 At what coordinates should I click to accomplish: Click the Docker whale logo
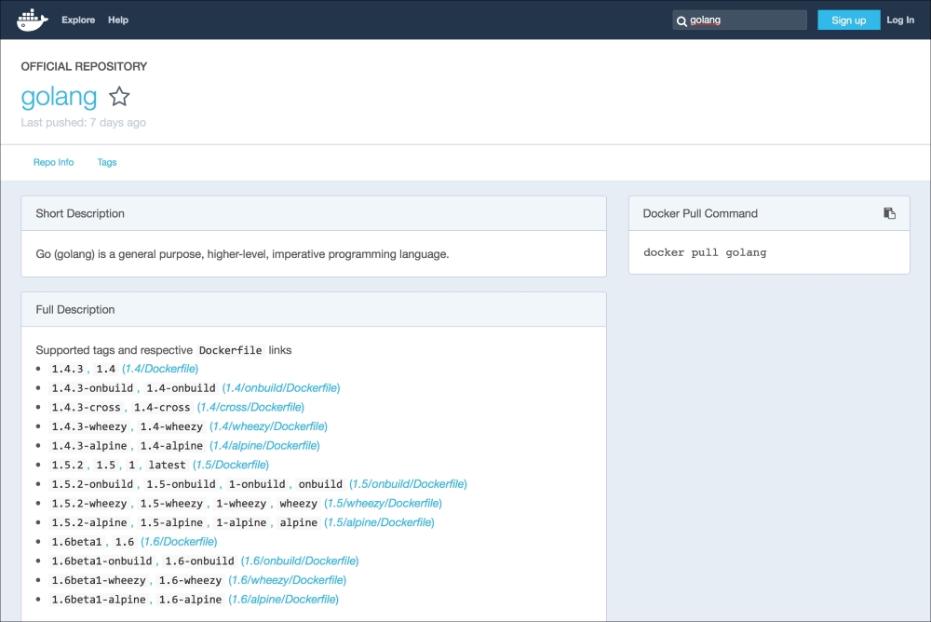(33, 20)
